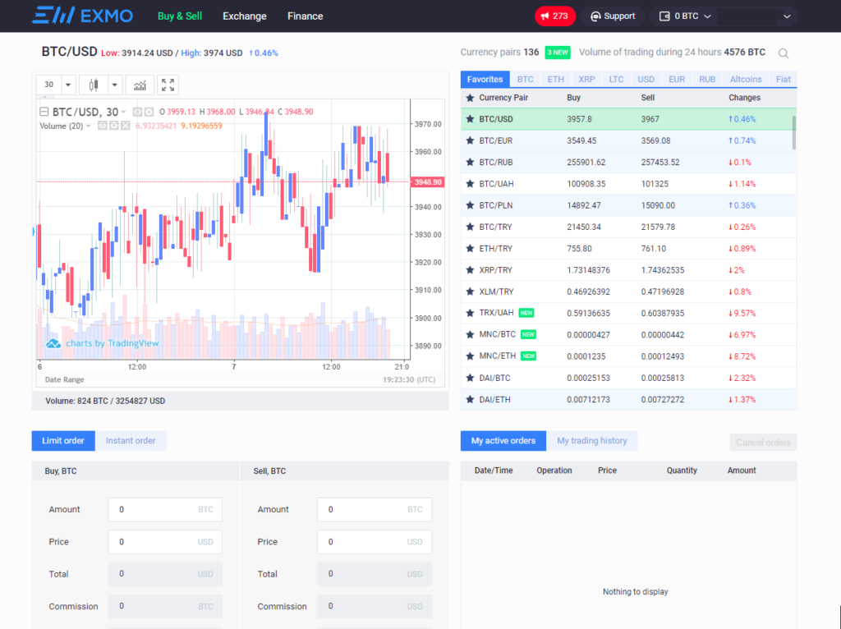Switch to the Instant order mode

coord(131,440)
